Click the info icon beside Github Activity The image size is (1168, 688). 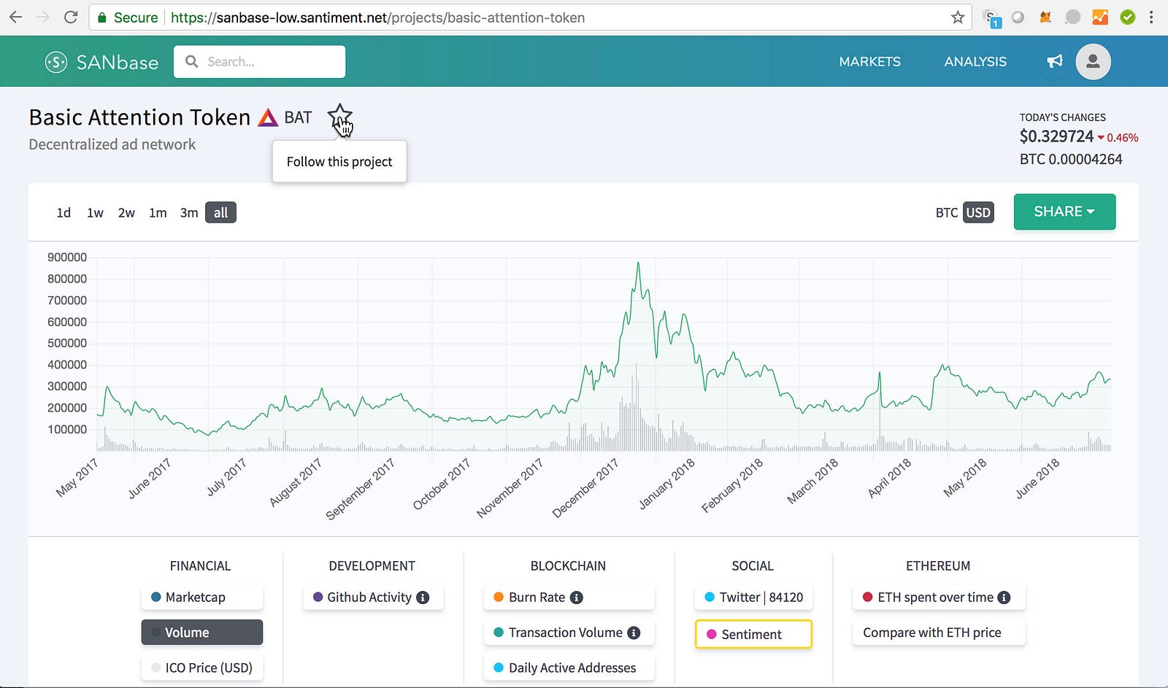click(x=423, y=598)
